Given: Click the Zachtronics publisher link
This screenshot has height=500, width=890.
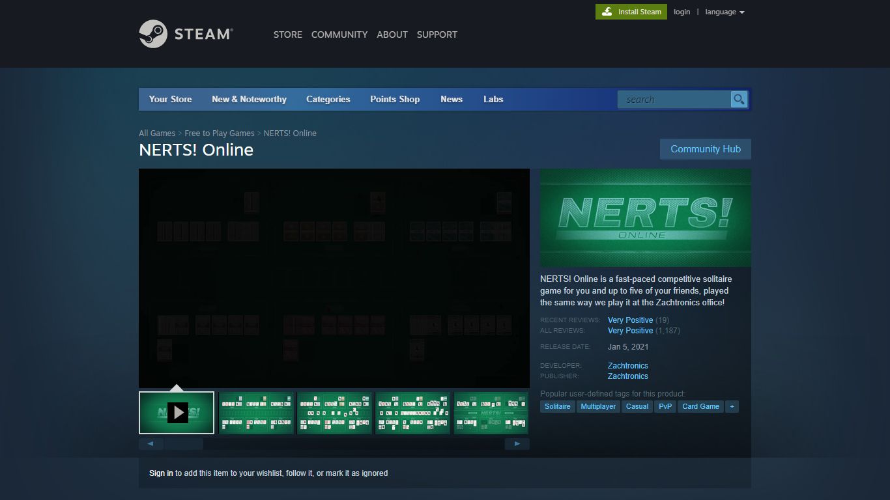Looking at the screenshot, I should 628,376.
